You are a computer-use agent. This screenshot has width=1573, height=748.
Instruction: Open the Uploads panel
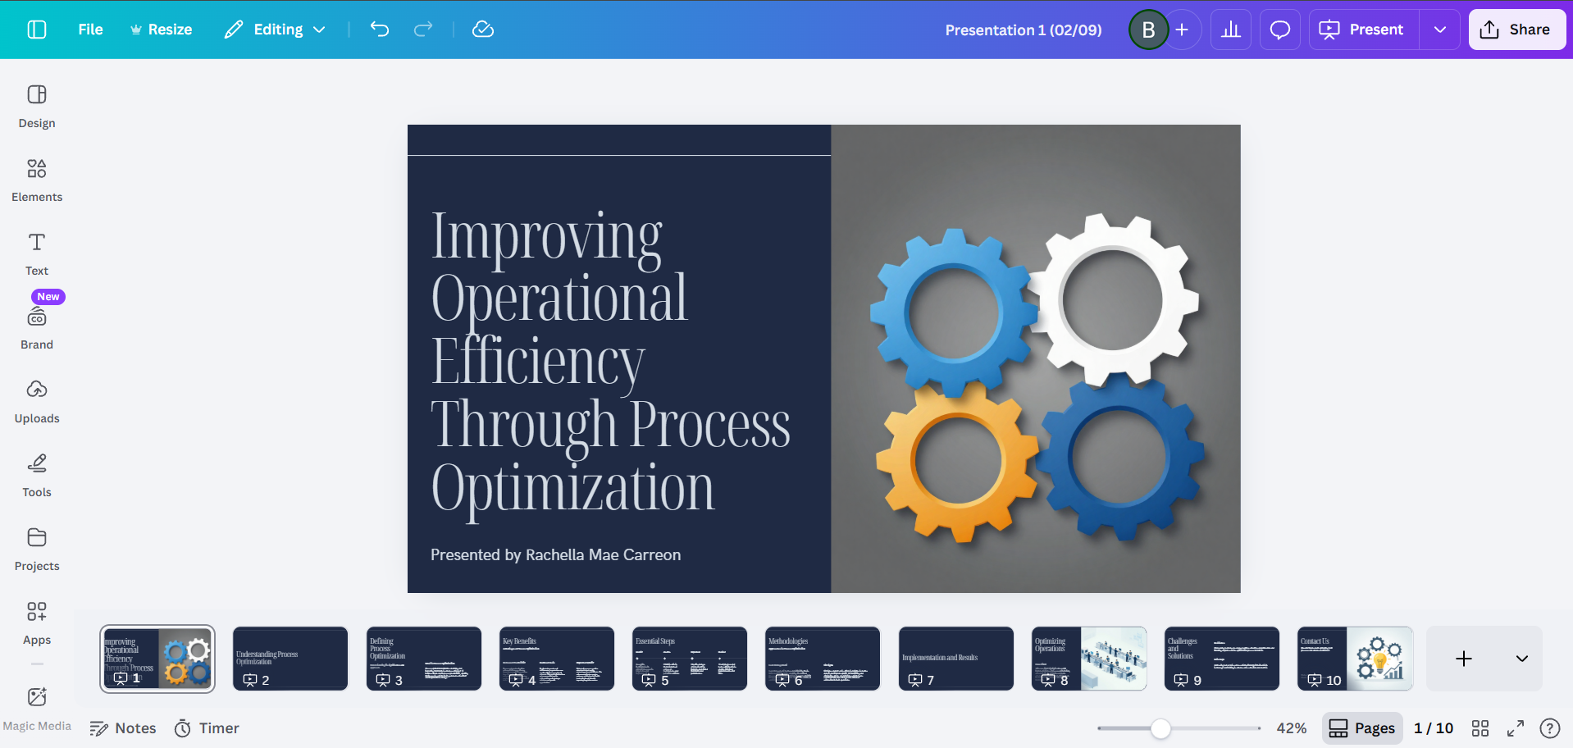(x=37, y=402)
